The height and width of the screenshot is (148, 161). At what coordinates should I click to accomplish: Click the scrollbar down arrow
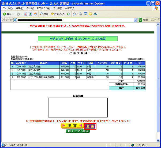[x=158, y=141]
